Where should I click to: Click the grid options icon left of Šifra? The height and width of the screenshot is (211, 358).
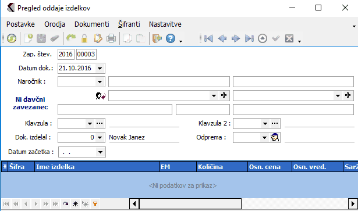(4, 167)
